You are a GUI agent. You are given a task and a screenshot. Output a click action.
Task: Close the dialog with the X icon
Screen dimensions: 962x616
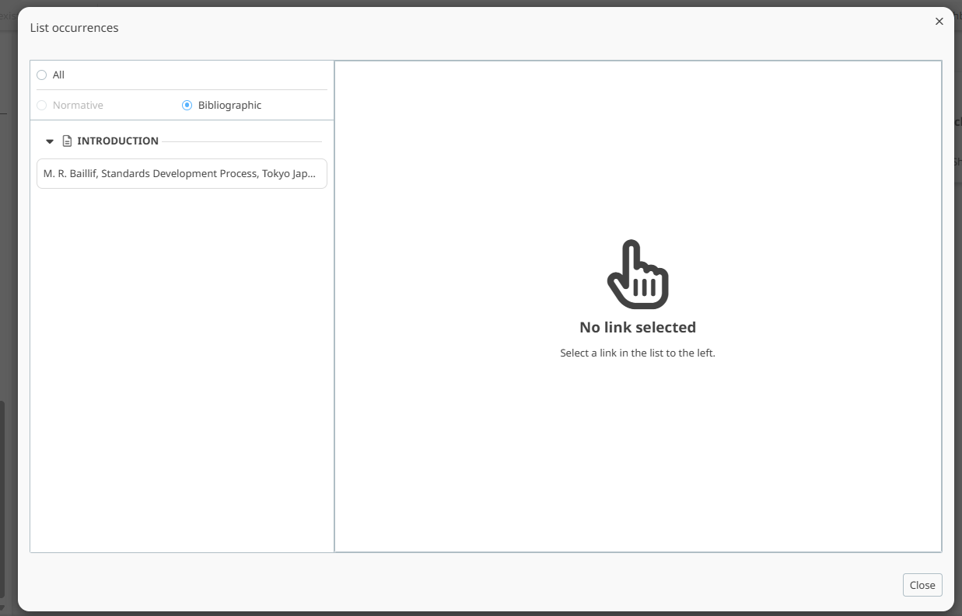click(939, 22)
